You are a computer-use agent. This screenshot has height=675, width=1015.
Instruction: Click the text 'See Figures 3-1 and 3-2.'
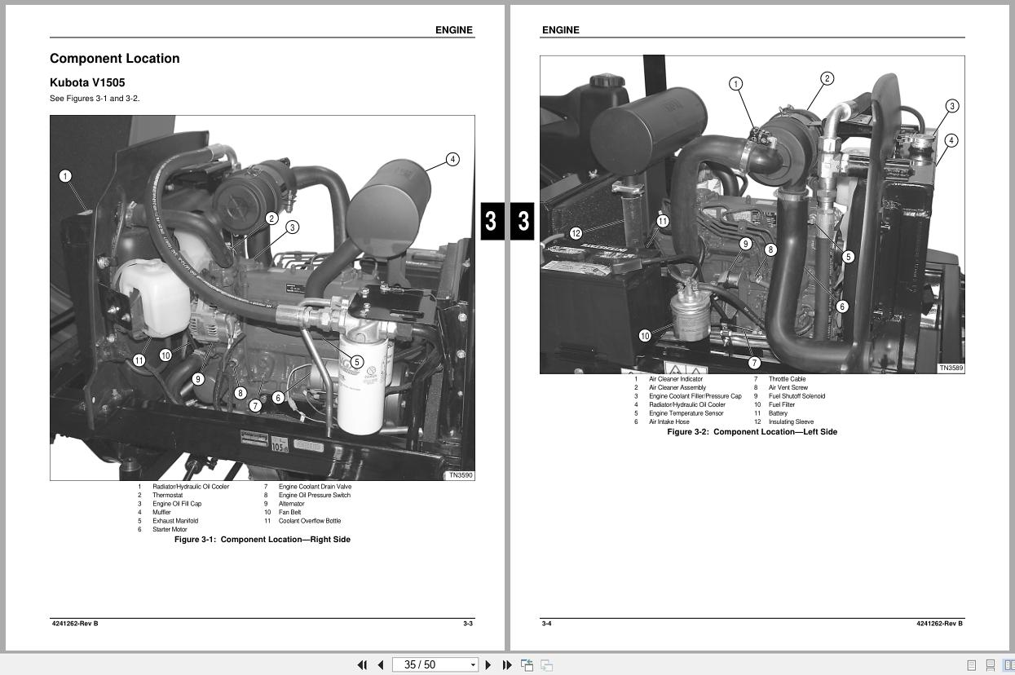pos(95,99)
